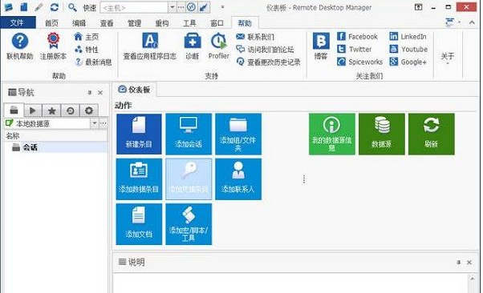This screenshot has width=483, height=293.
Task: Pin the 导航 navigation panel
Action: [x=89, y=93]
